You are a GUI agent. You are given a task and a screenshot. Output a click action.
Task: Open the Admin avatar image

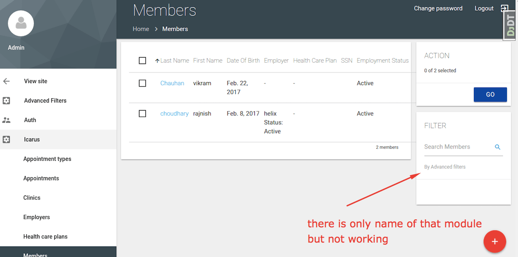point(20,23)
